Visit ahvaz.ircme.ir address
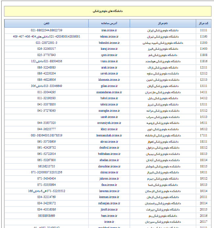Viewport: 214px width, 228px height. pos(109,141)
